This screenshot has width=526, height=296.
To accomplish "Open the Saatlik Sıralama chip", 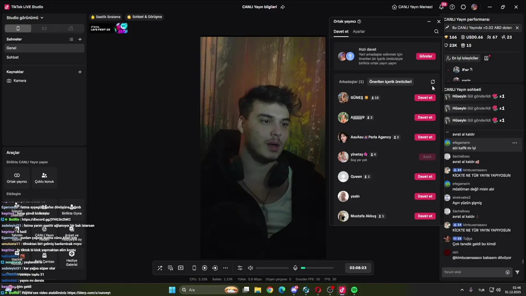I will point(106,17).
